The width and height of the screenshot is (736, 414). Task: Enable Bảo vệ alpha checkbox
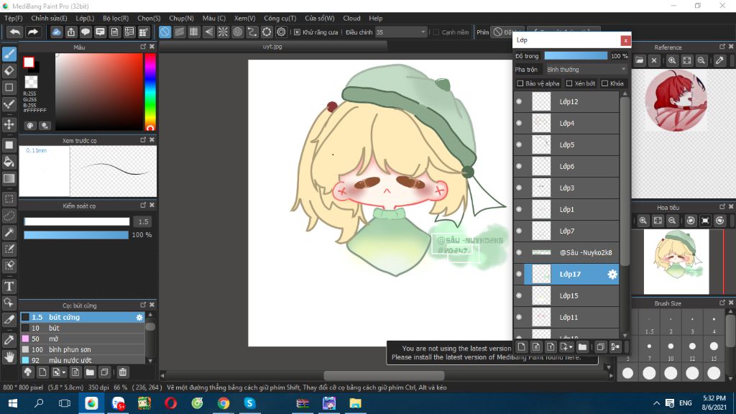click(520, 83)
